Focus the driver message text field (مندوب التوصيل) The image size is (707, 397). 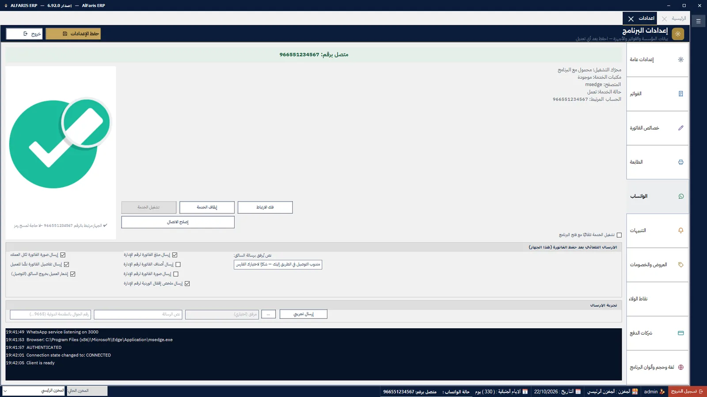coord(278,265)
